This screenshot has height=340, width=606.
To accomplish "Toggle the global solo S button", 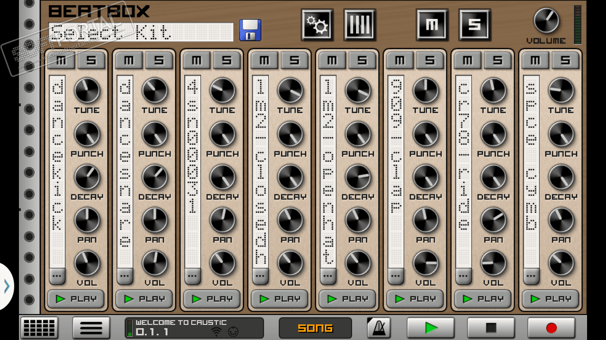I will tap(474, 25).
